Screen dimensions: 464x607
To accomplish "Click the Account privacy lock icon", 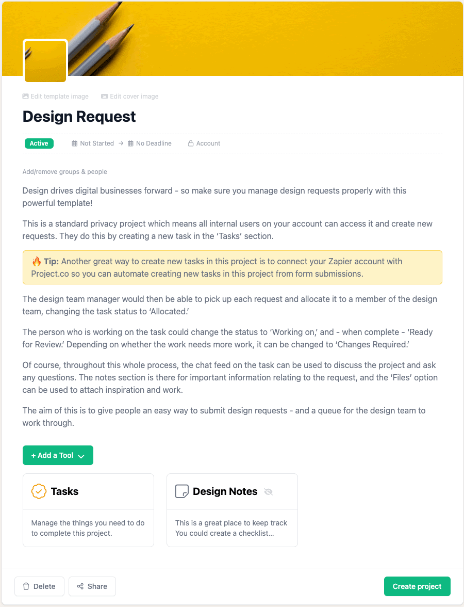I will coord(191,143).
